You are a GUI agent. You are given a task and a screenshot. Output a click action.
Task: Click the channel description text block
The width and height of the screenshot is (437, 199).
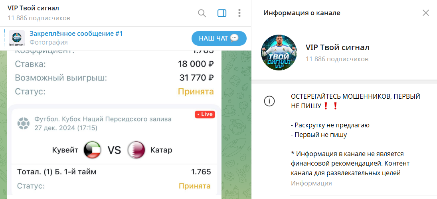[355, 135]
